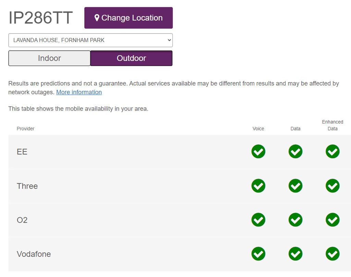Image resolution: width=351 pixels, height=277 pixels.
Task: Click the Three provider name
Action: (x=27, y=186)
